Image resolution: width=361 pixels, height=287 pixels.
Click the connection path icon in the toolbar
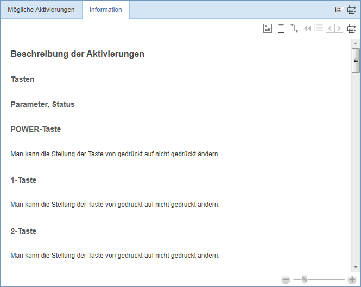pyautogui.click(x=294, y=28)
